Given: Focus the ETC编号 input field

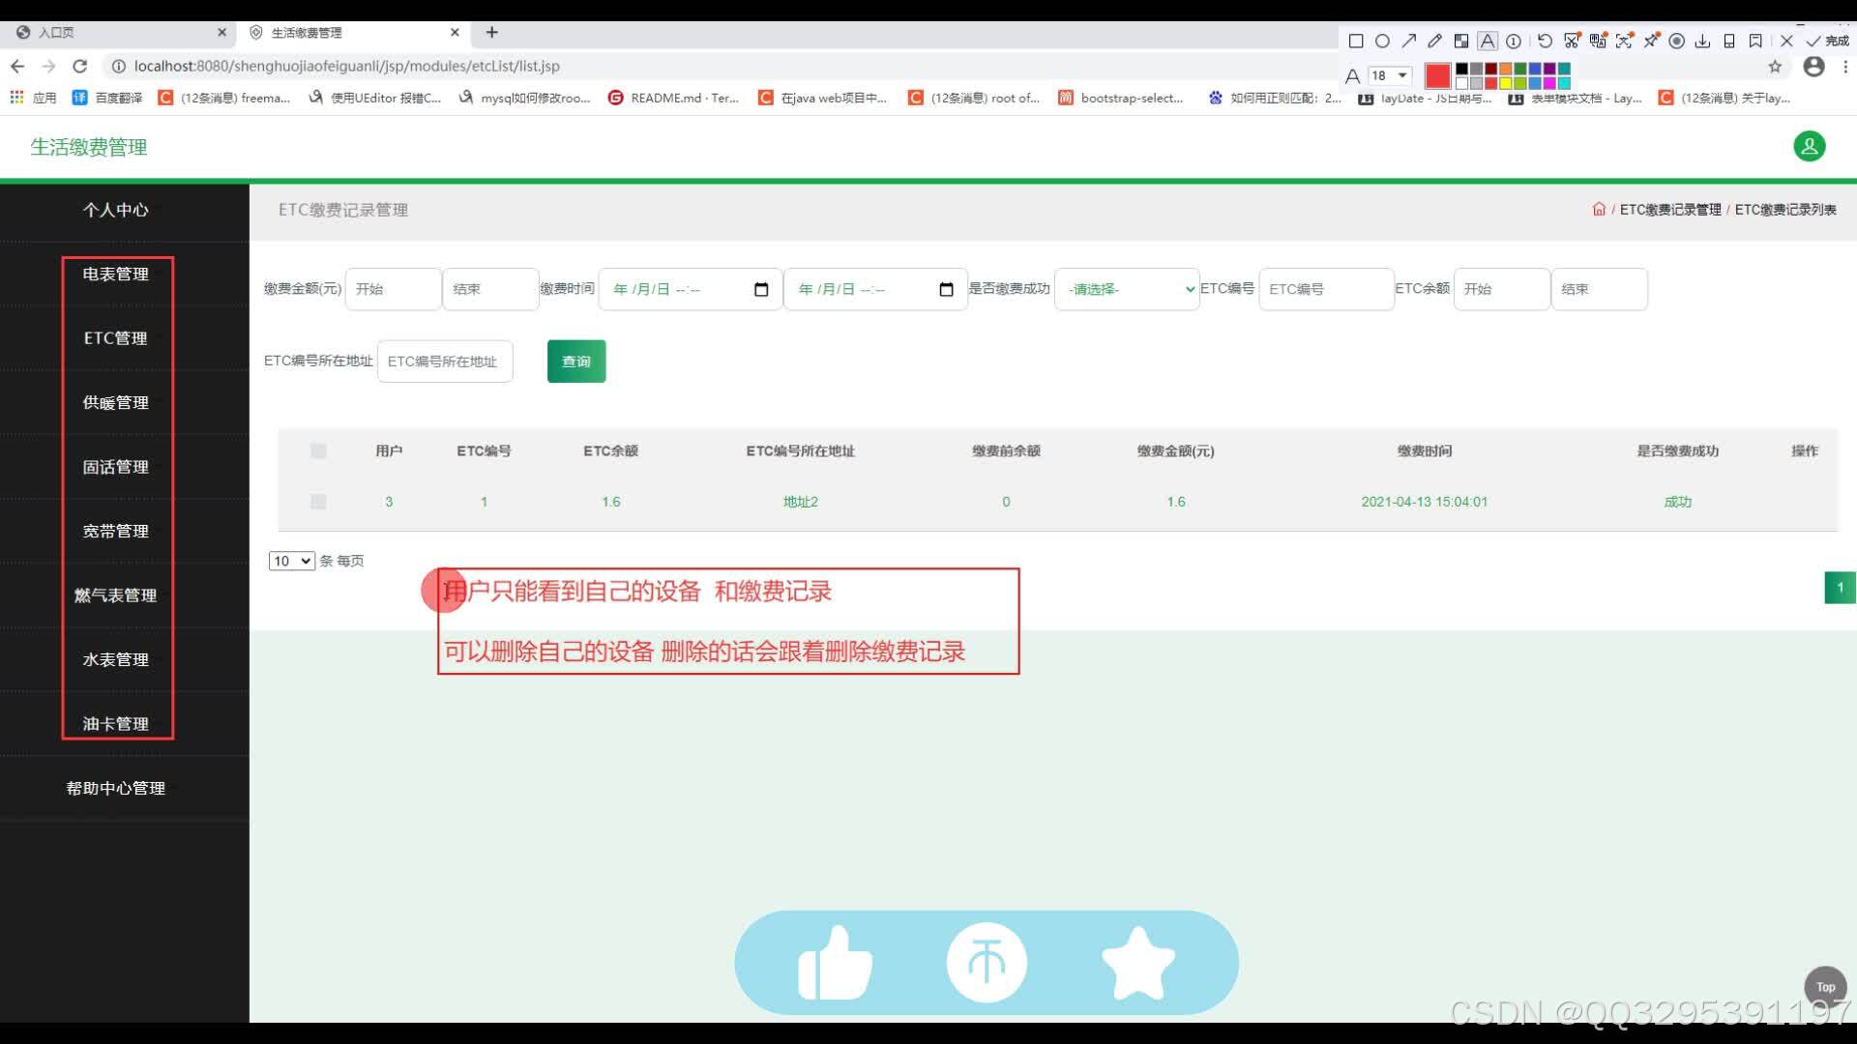Looking at the screenshot, I should [x=1326, y=289].
